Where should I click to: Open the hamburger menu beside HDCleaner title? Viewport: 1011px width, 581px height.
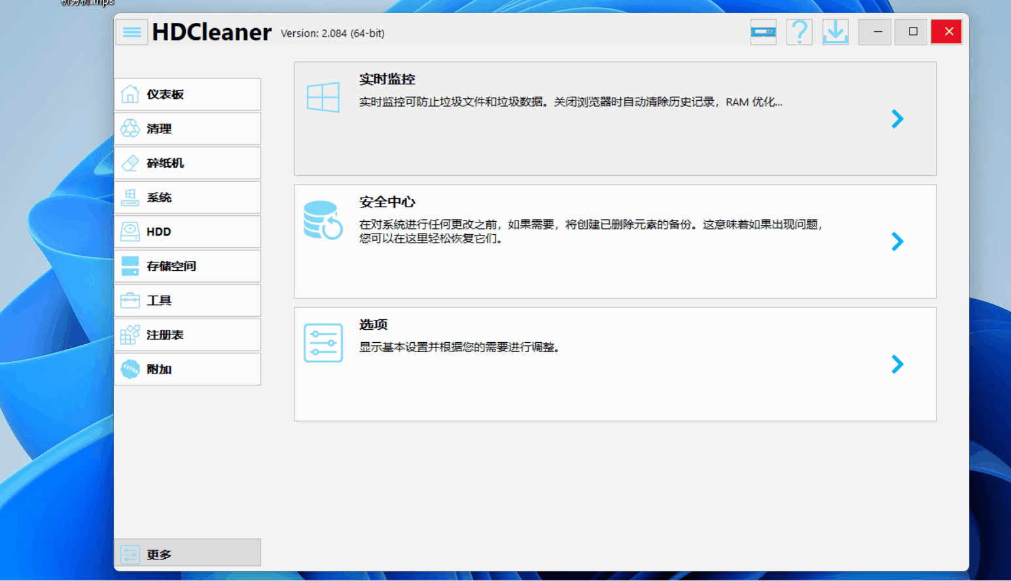pyautogui.click(x=132, y=31)
